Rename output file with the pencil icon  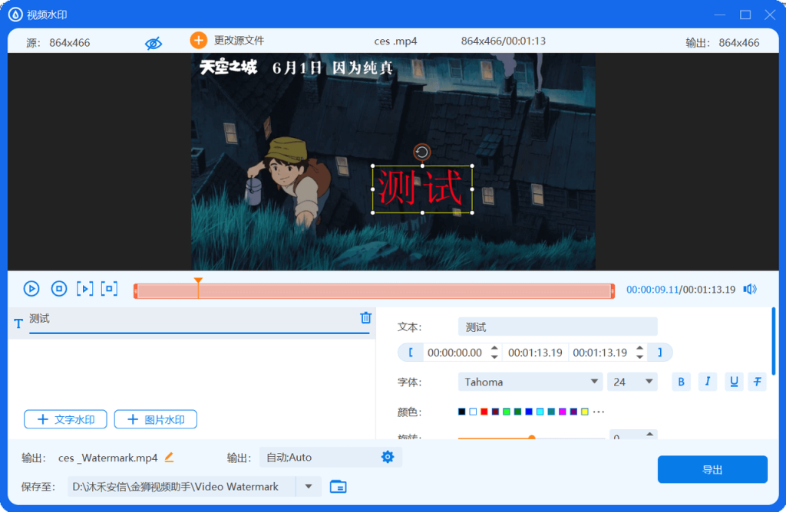coord(169,457)
